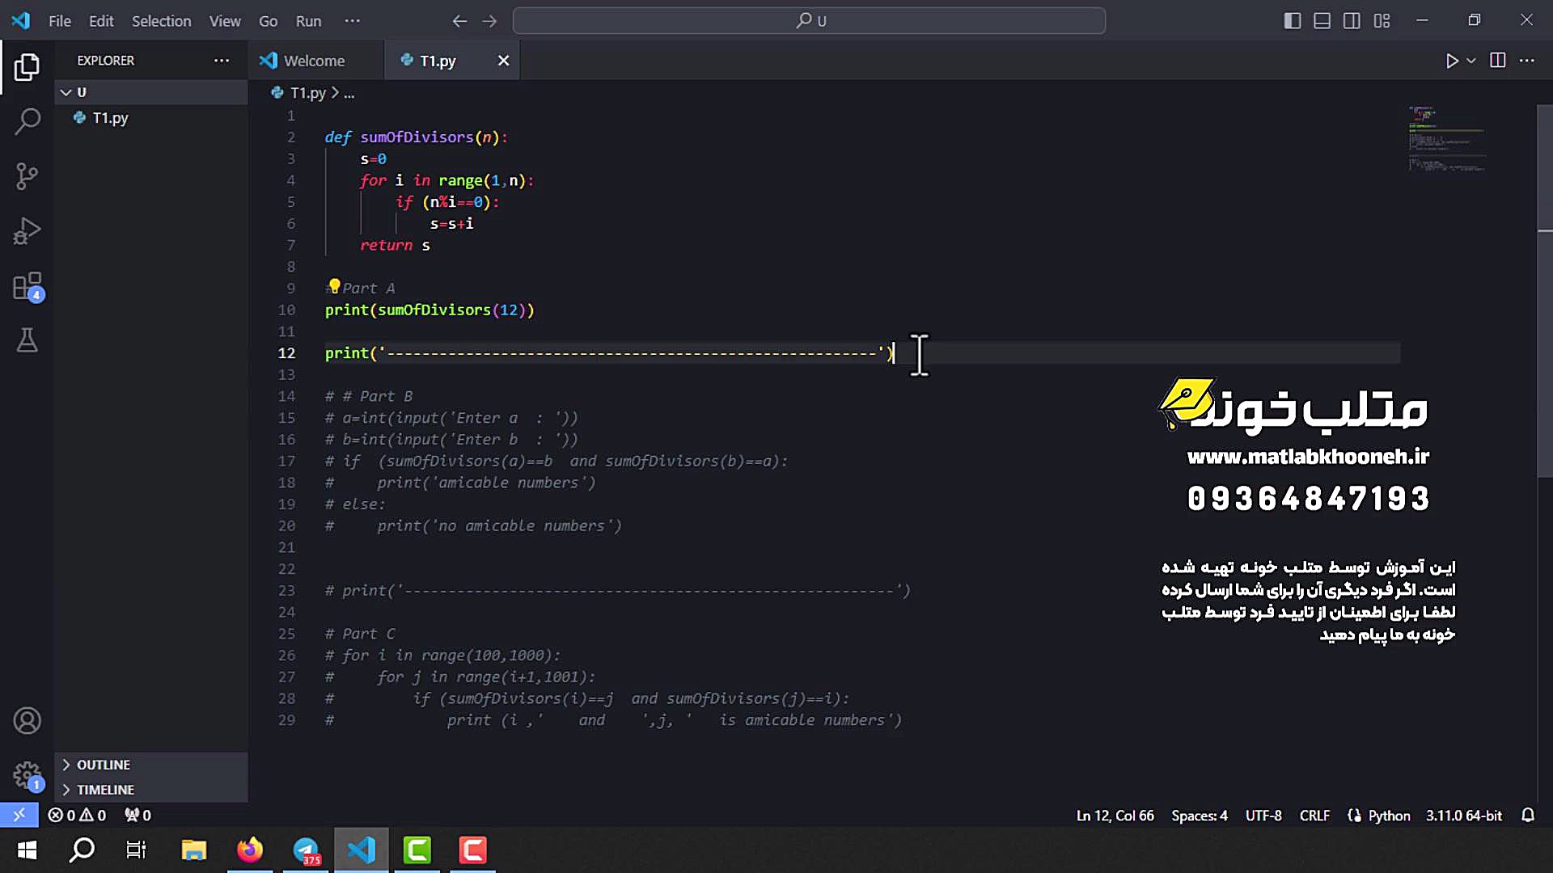Screen dimensions: 1553x873
Task: Open the Search view in activity bar
Action: 27,122
